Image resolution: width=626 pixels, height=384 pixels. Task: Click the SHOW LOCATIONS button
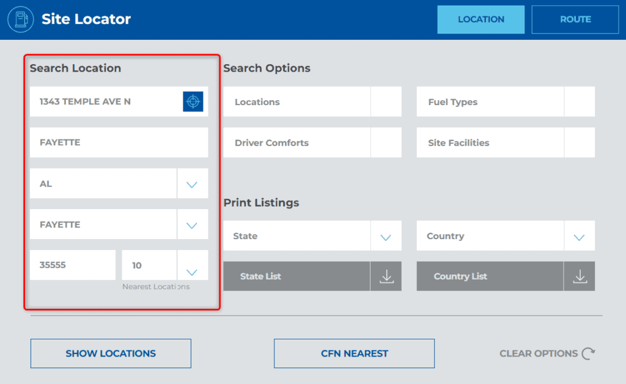[x=111, y=353]
